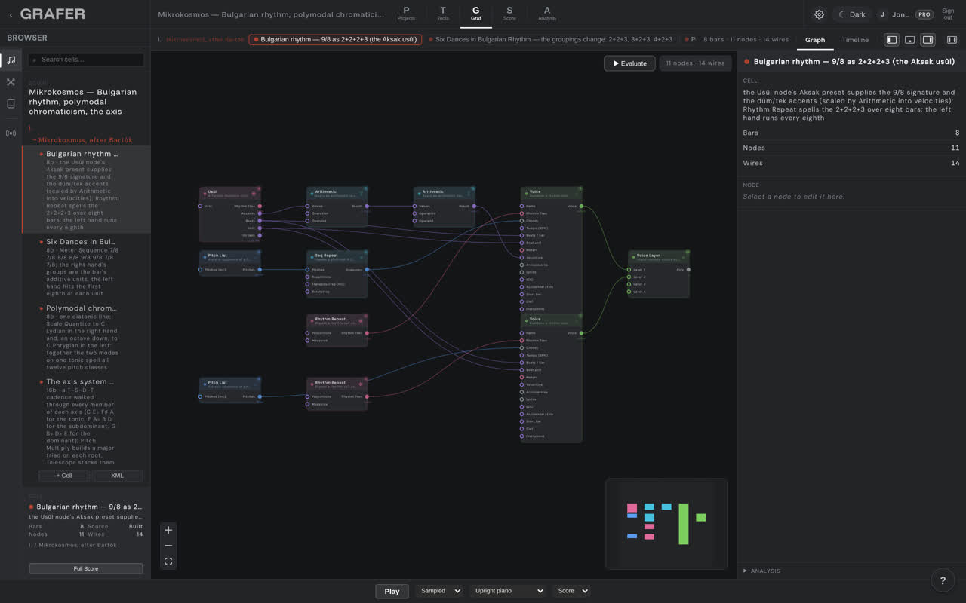
Task: Select the Graph view tab
Action: (815, 40)
